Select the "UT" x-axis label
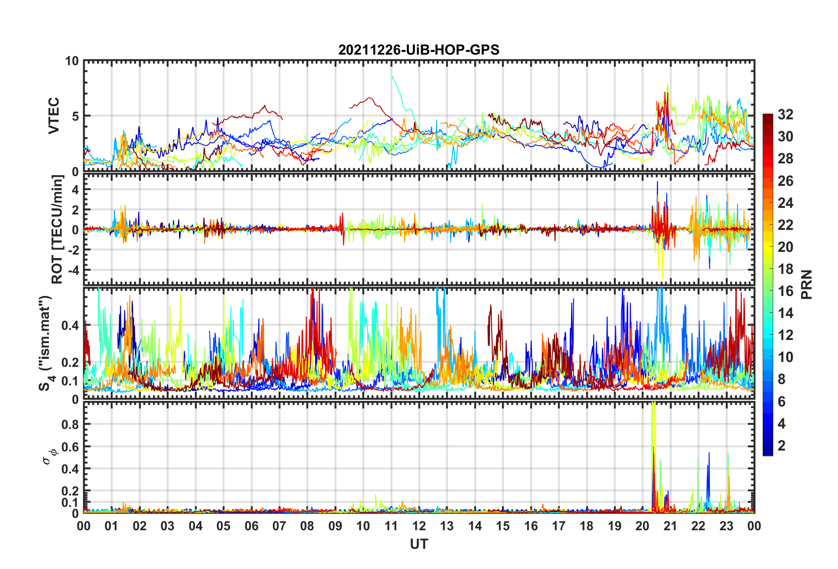Viewport: 838px width, 569px height. click(419, 544)
